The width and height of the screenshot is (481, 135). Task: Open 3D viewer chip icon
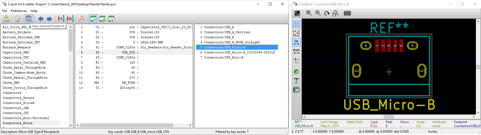point(347,13)
